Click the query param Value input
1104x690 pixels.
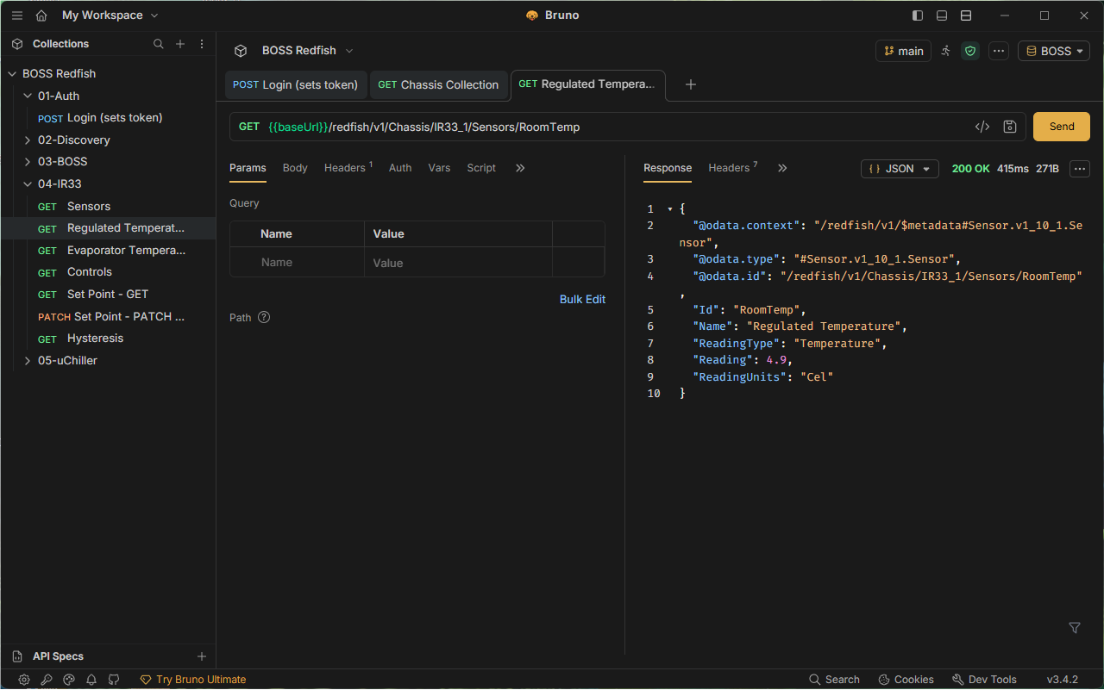tap(458, 263)
